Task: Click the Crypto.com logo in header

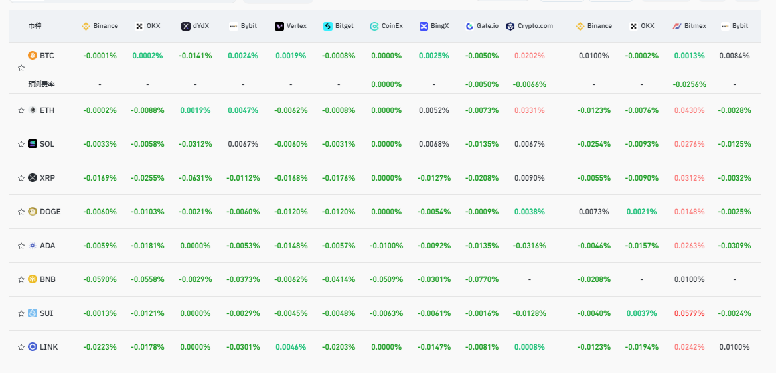Action: (510, 27)
